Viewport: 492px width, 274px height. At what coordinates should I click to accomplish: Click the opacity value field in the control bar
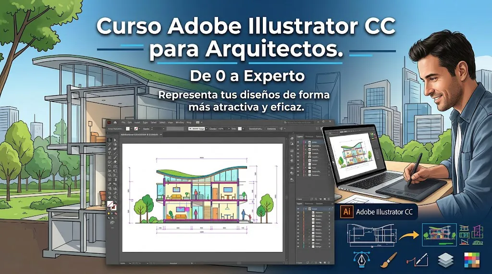222,128
